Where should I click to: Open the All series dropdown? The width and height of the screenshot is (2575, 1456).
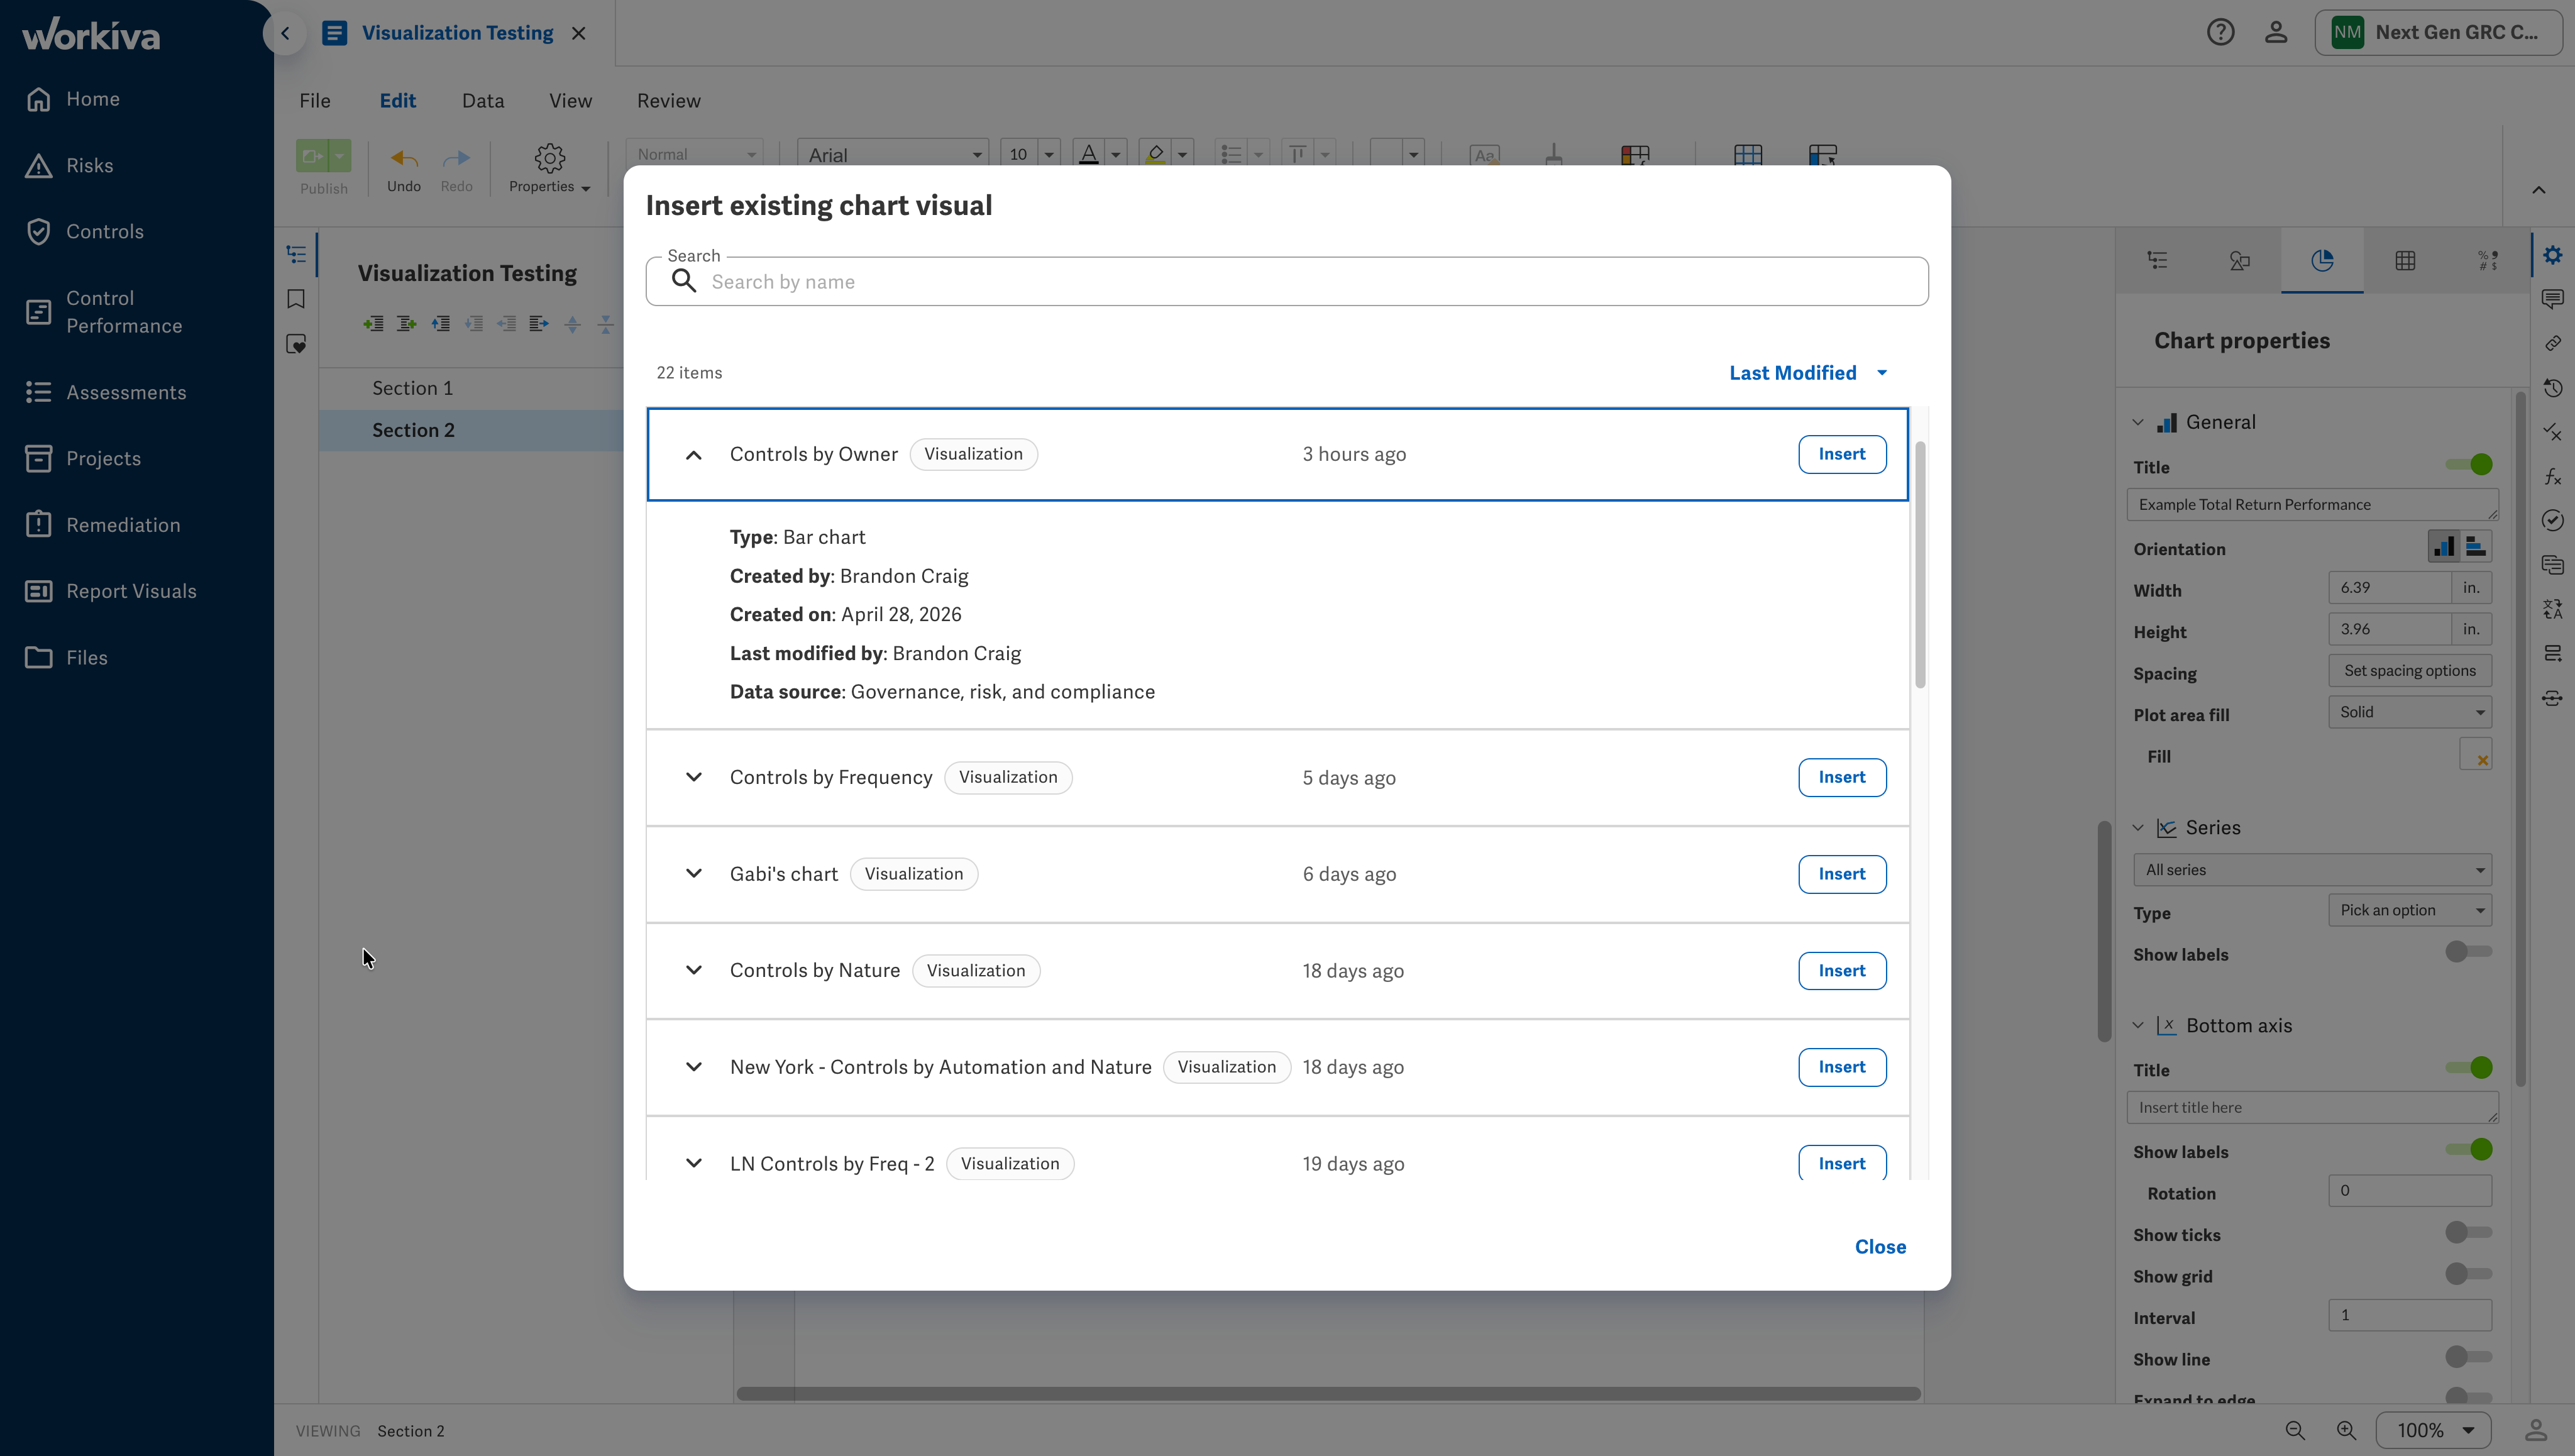tap(2312, 870)
